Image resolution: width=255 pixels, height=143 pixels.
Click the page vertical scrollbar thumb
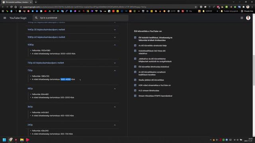pyautogui.click(x=254, y=70)
